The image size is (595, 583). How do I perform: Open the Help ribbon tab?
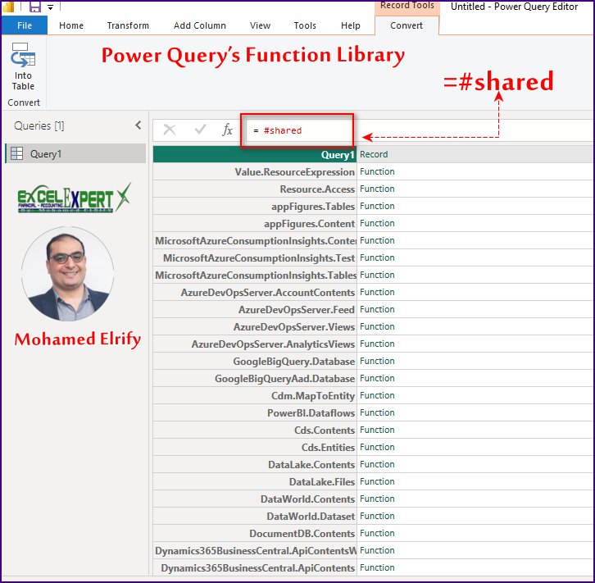(350, 25)
